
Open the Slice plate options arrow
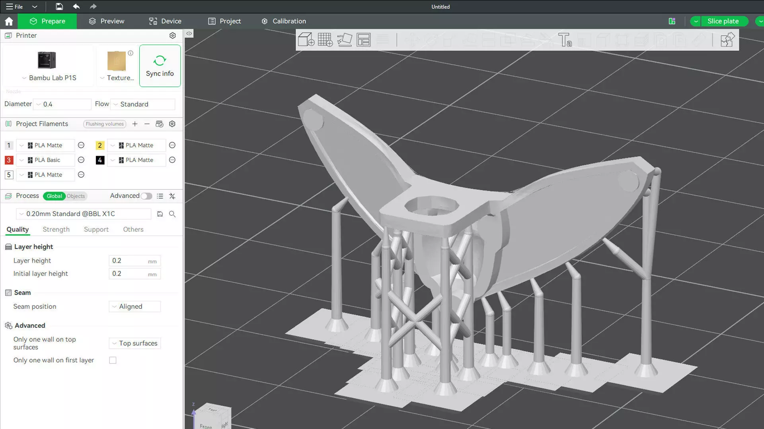[696, 21]
